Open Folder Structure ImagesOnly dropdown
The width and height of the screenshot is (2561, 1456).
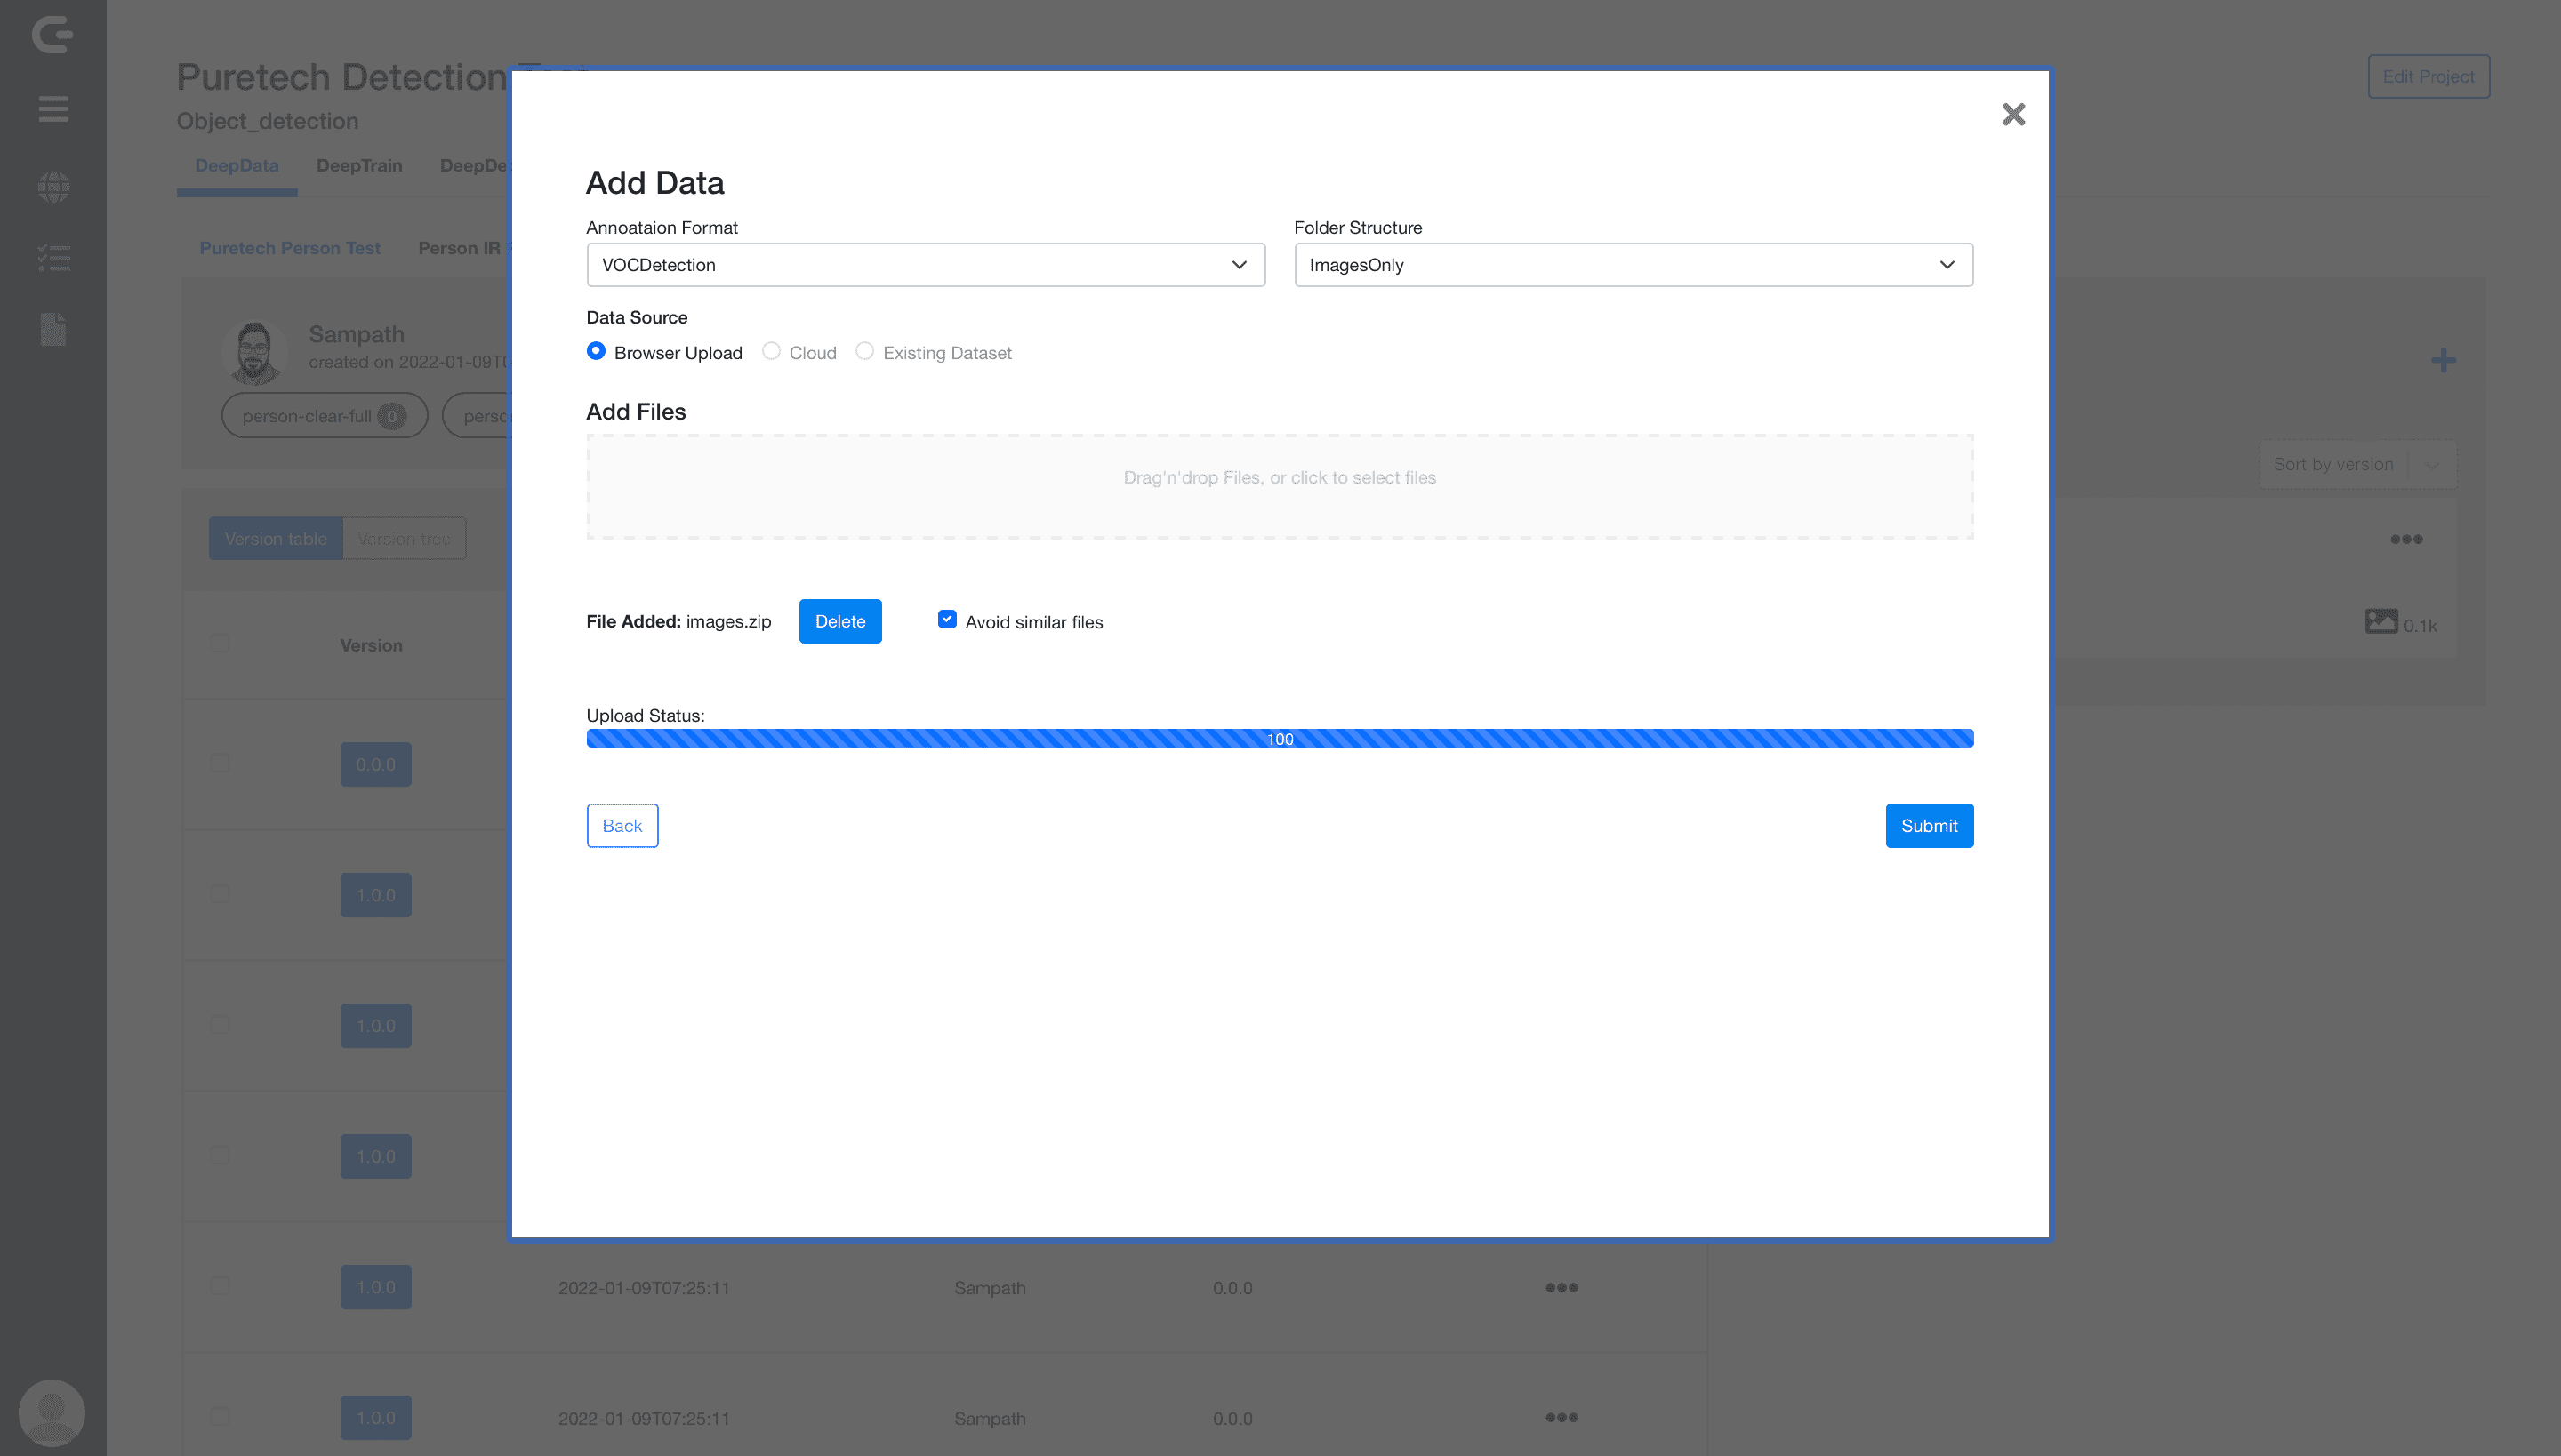(x=1633, y=265)
